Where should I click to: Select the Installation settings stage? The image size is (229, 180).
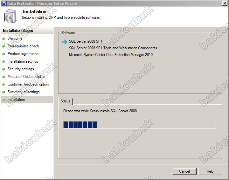coord(23,61)
